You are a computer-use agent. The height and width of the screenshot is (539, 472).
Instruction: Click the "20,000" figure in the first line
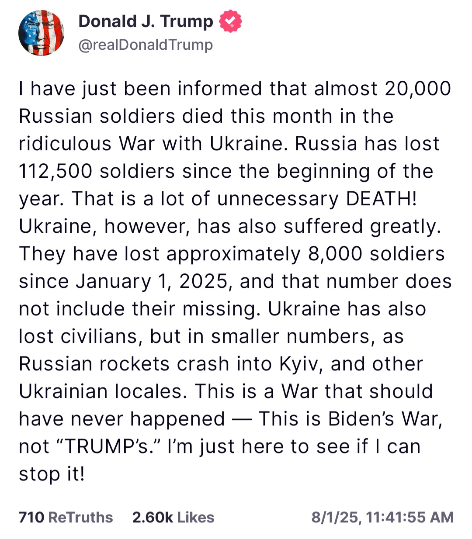point(418,89)
